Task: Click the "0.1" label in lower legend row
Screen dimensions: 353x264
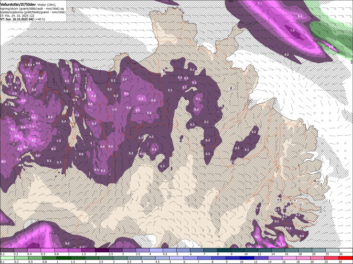Action: point(2,262)
